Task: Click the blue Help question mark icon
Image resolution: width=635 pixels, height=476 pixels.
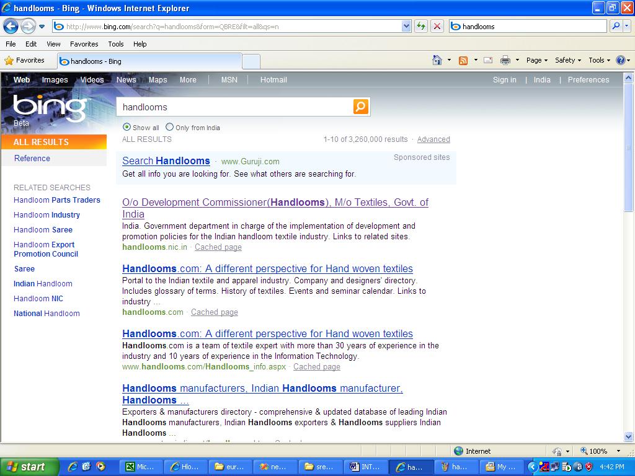Action: (x=620, y=60)
